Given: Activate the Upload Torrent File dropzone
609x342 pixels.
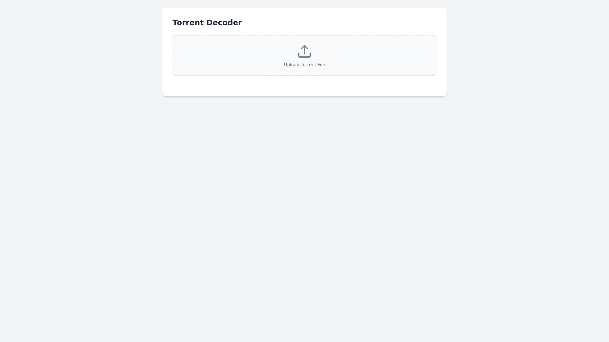Looking at the screenshot, I should tap(304, 56).
